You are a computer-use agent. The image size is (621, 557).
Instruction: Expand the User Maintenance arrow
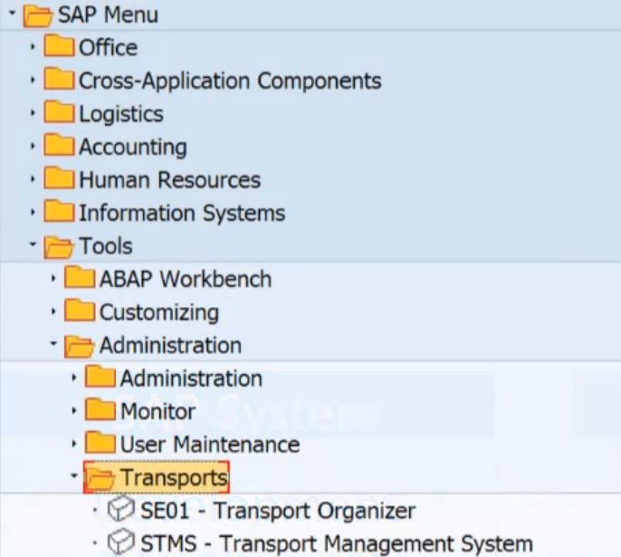pyautogui.click(x=73, y=444)
